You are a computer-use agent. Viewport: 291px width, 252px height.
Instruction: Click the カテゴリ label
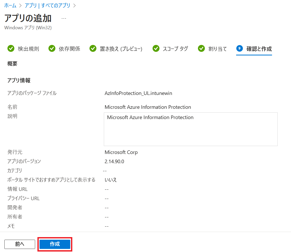15,170
